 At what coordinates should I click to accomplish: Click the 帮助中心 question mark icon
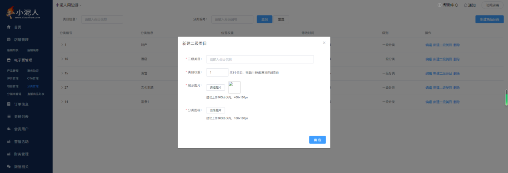pos(439,5)
